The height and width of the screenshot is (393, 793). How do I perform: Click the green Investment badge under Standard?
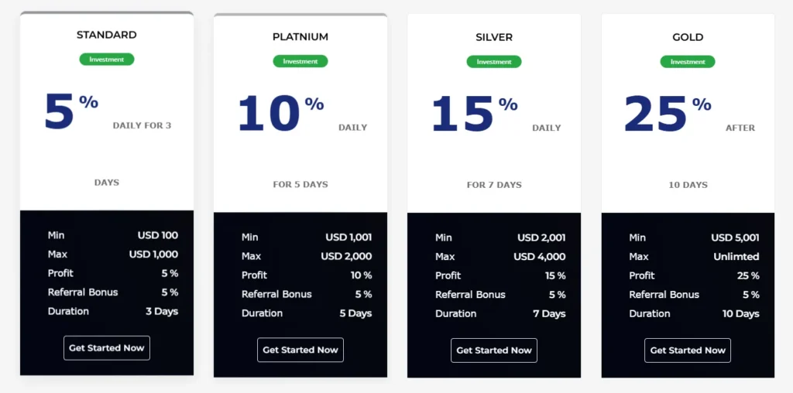[107, 60]
